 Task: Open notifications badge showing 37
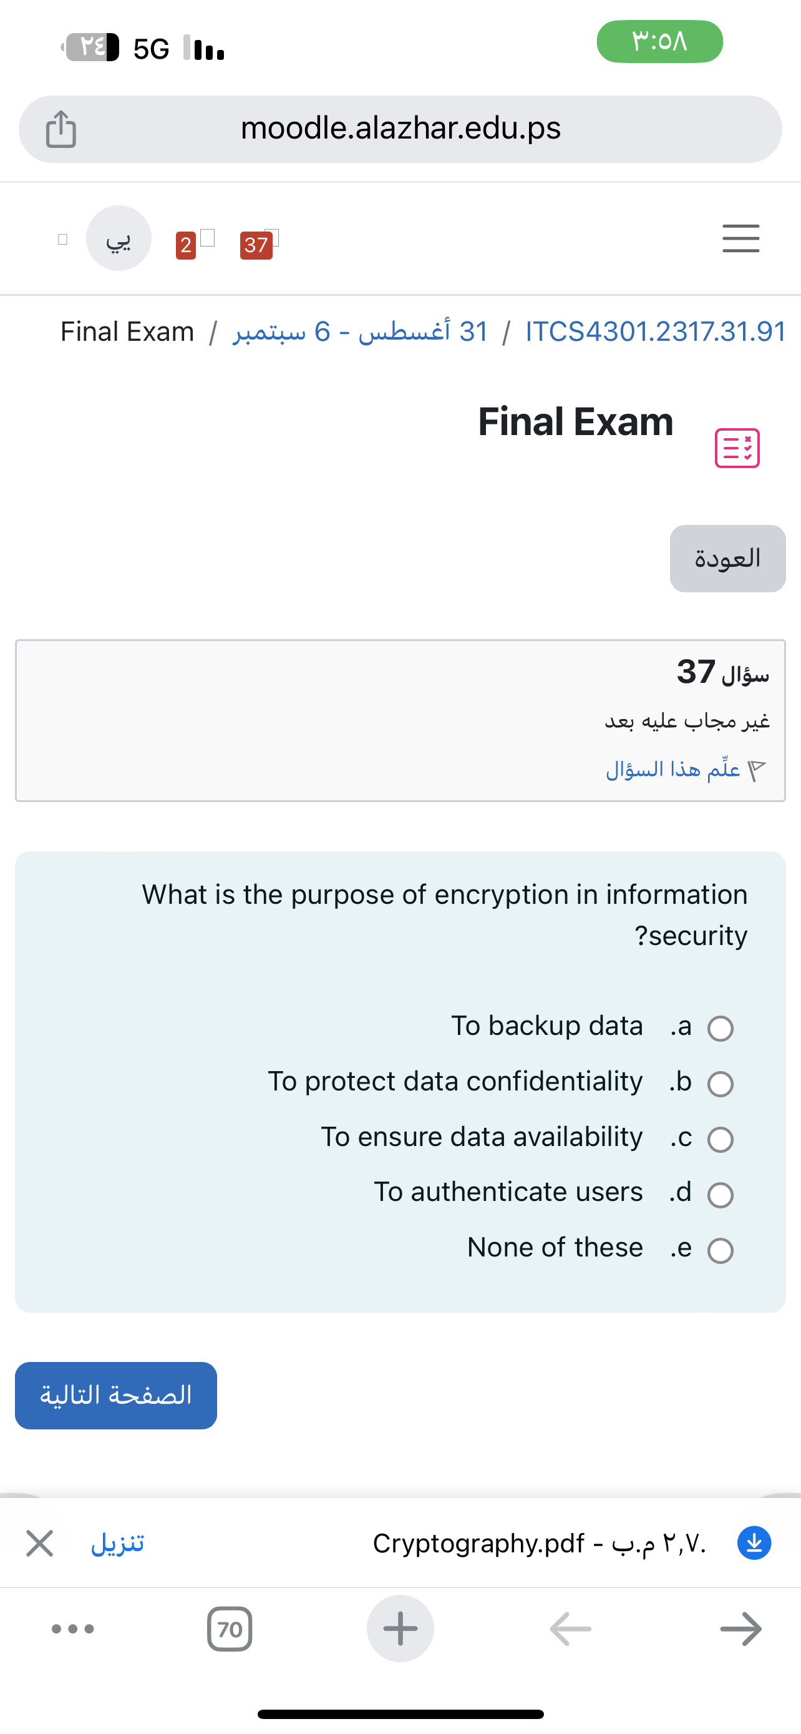256,244
